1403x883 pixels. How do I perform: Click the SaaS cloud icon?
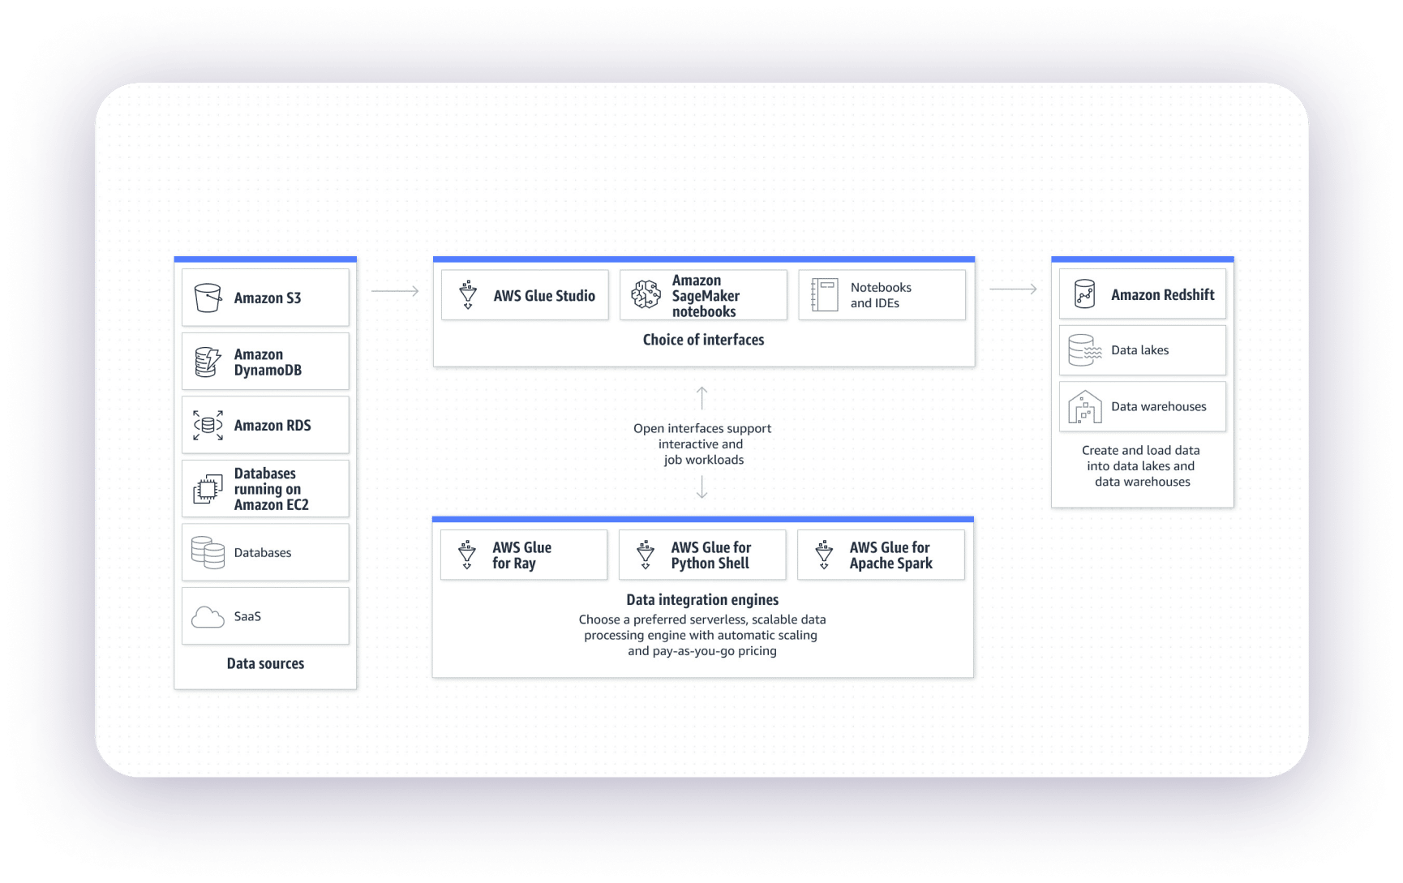point(208,617)
